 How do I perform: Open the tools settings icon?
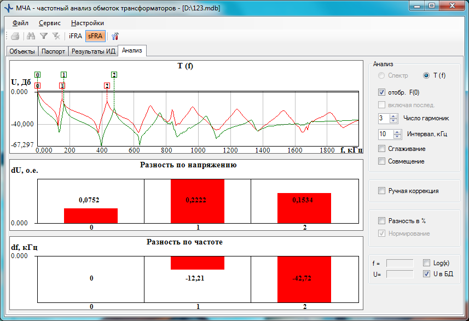tap(115, 36)
